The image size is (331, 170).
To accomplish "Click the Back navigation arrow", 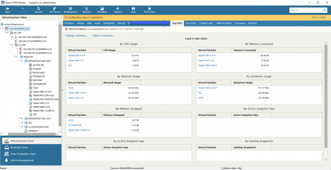I will pyautogui.click(x=7, y=8).
